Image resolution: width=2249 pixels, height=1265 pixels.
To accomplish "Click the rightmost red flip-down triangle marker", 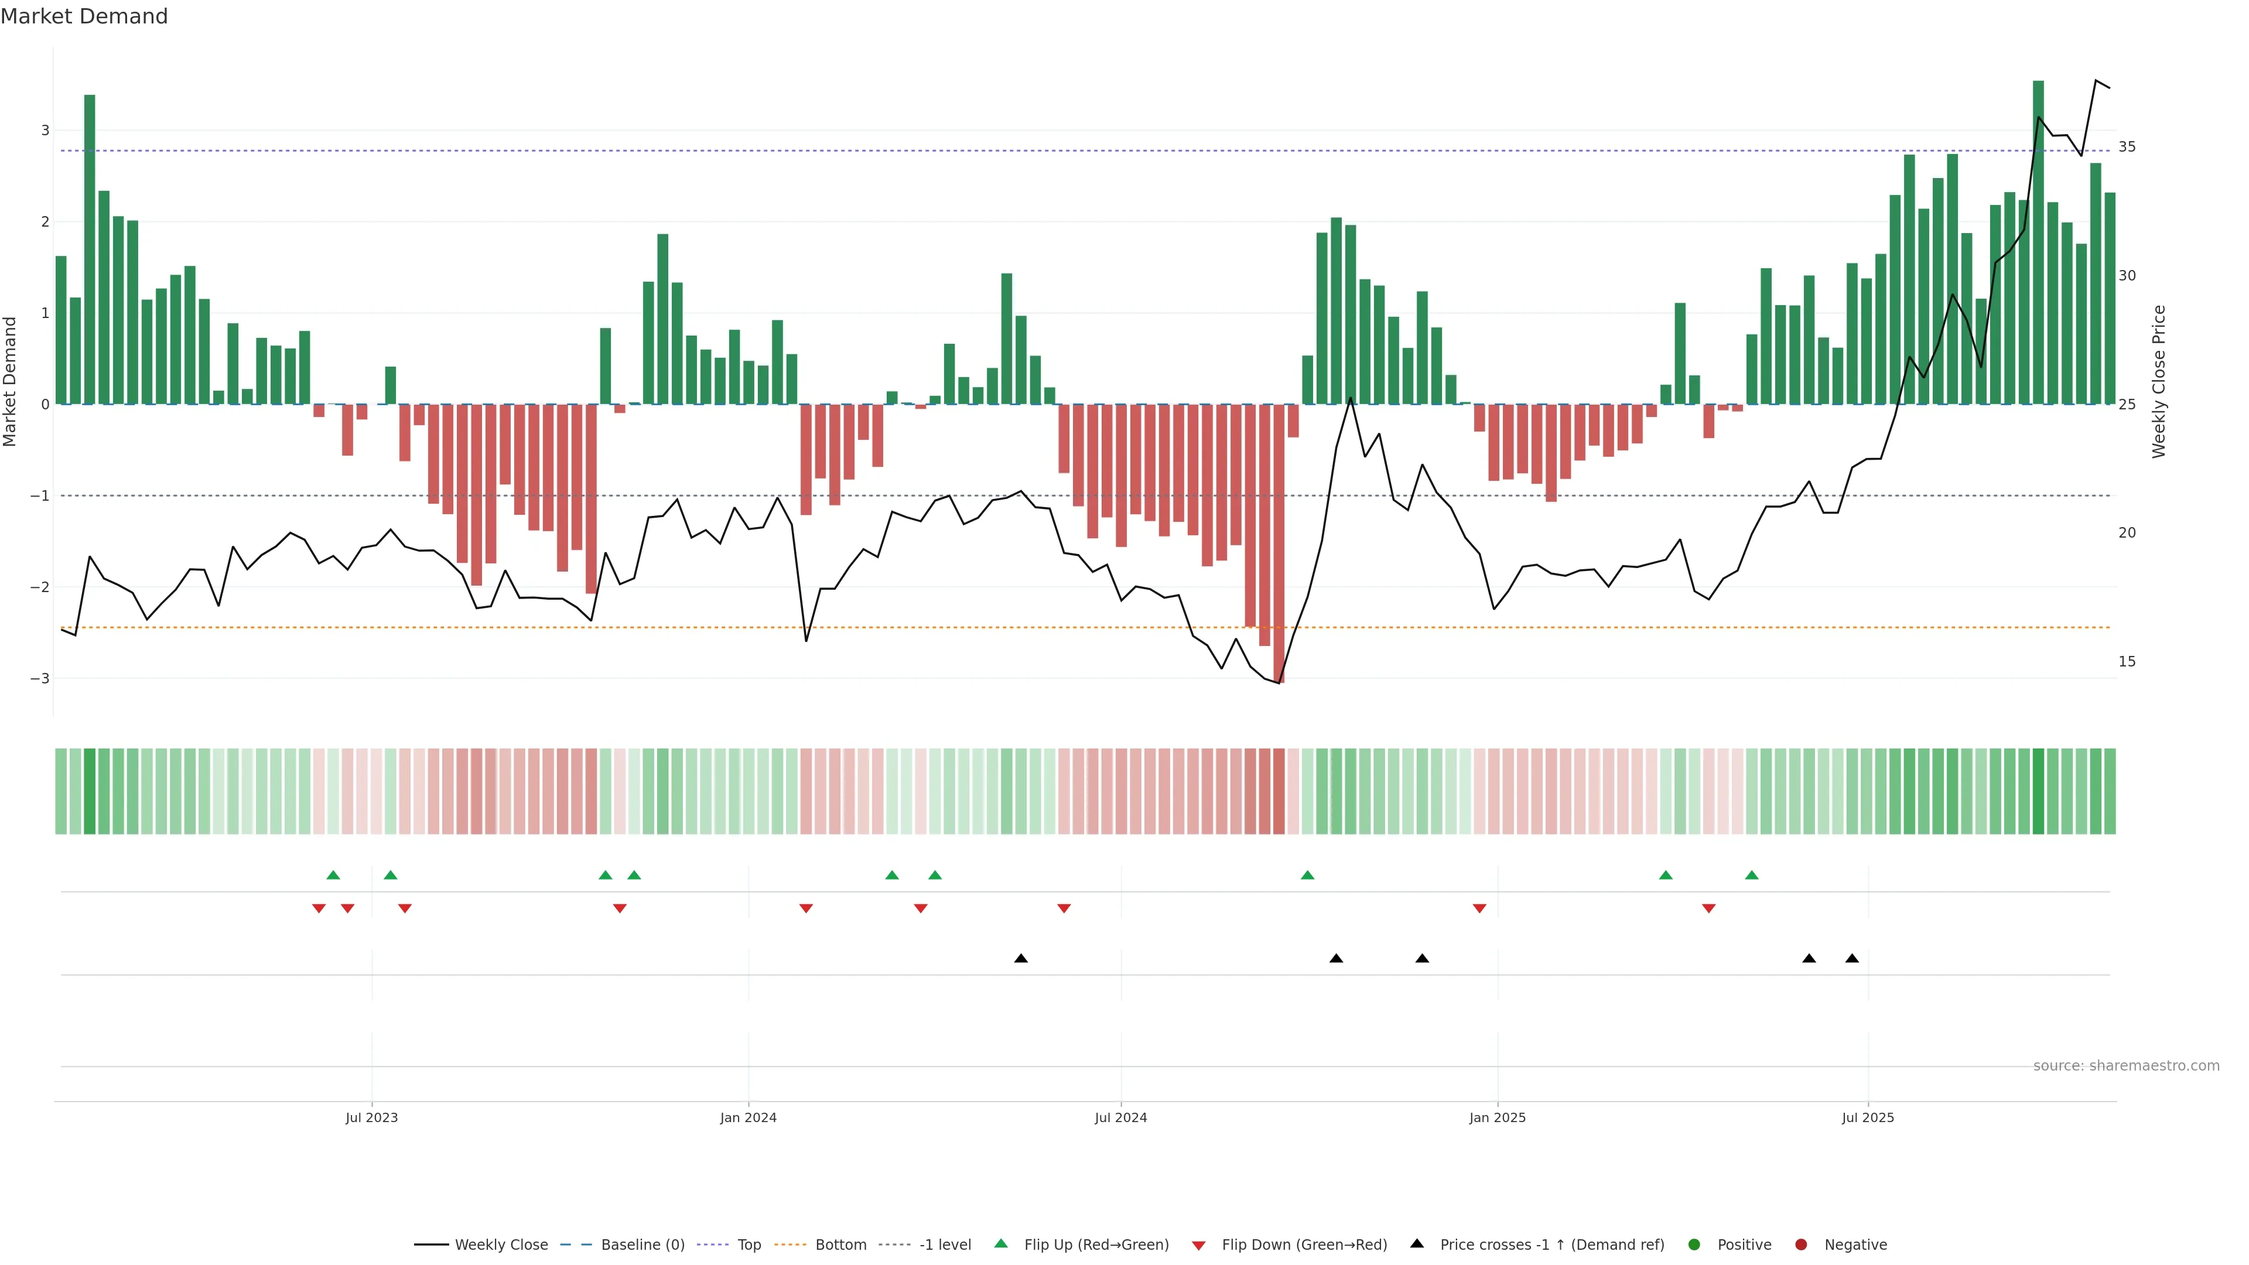I will point(1708,909).
